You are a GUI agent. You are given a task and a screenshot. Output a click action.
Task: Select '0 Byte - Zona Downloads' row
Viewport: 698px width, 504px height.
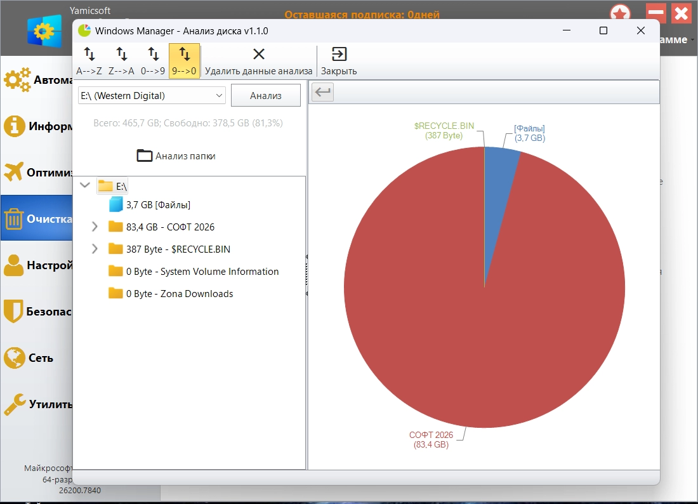(x=171, y=294)
